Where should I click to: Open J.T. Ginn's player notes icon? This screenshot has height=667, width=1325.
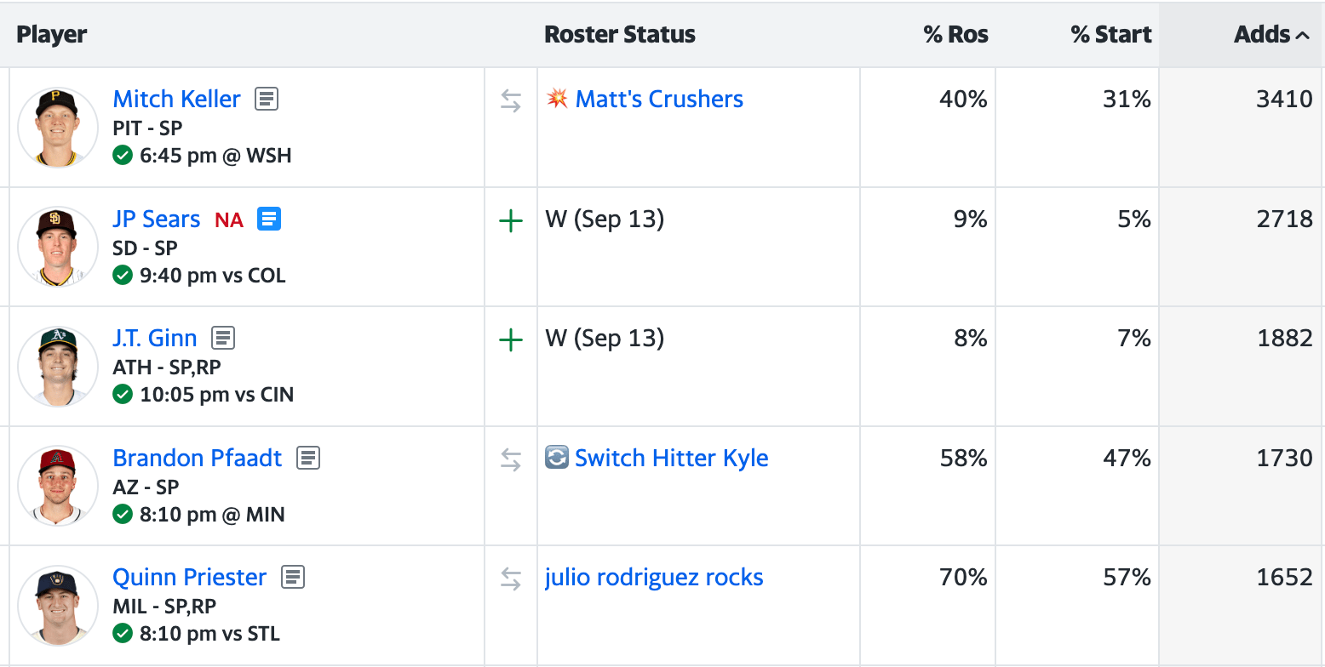(223, 339)
